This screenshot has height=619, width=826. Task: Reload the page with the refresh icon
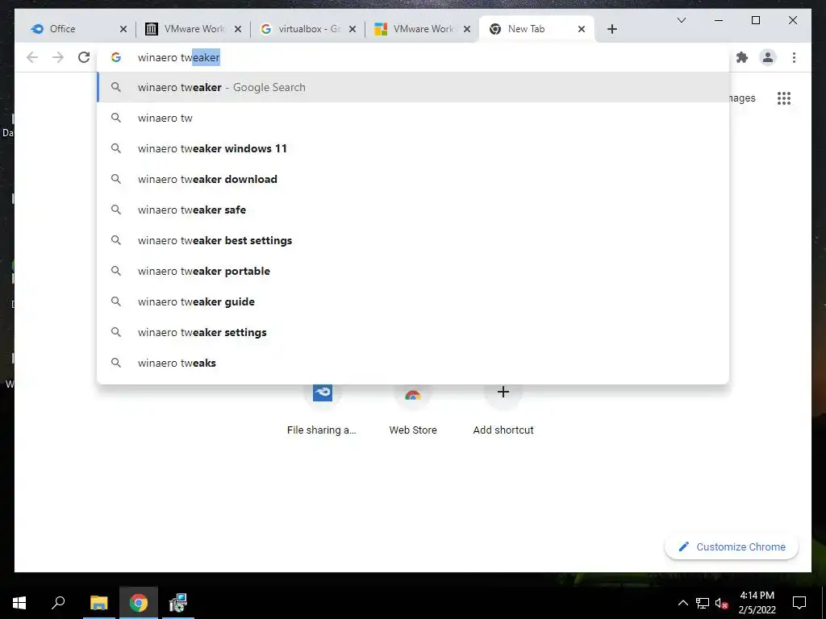click(84, 57)
